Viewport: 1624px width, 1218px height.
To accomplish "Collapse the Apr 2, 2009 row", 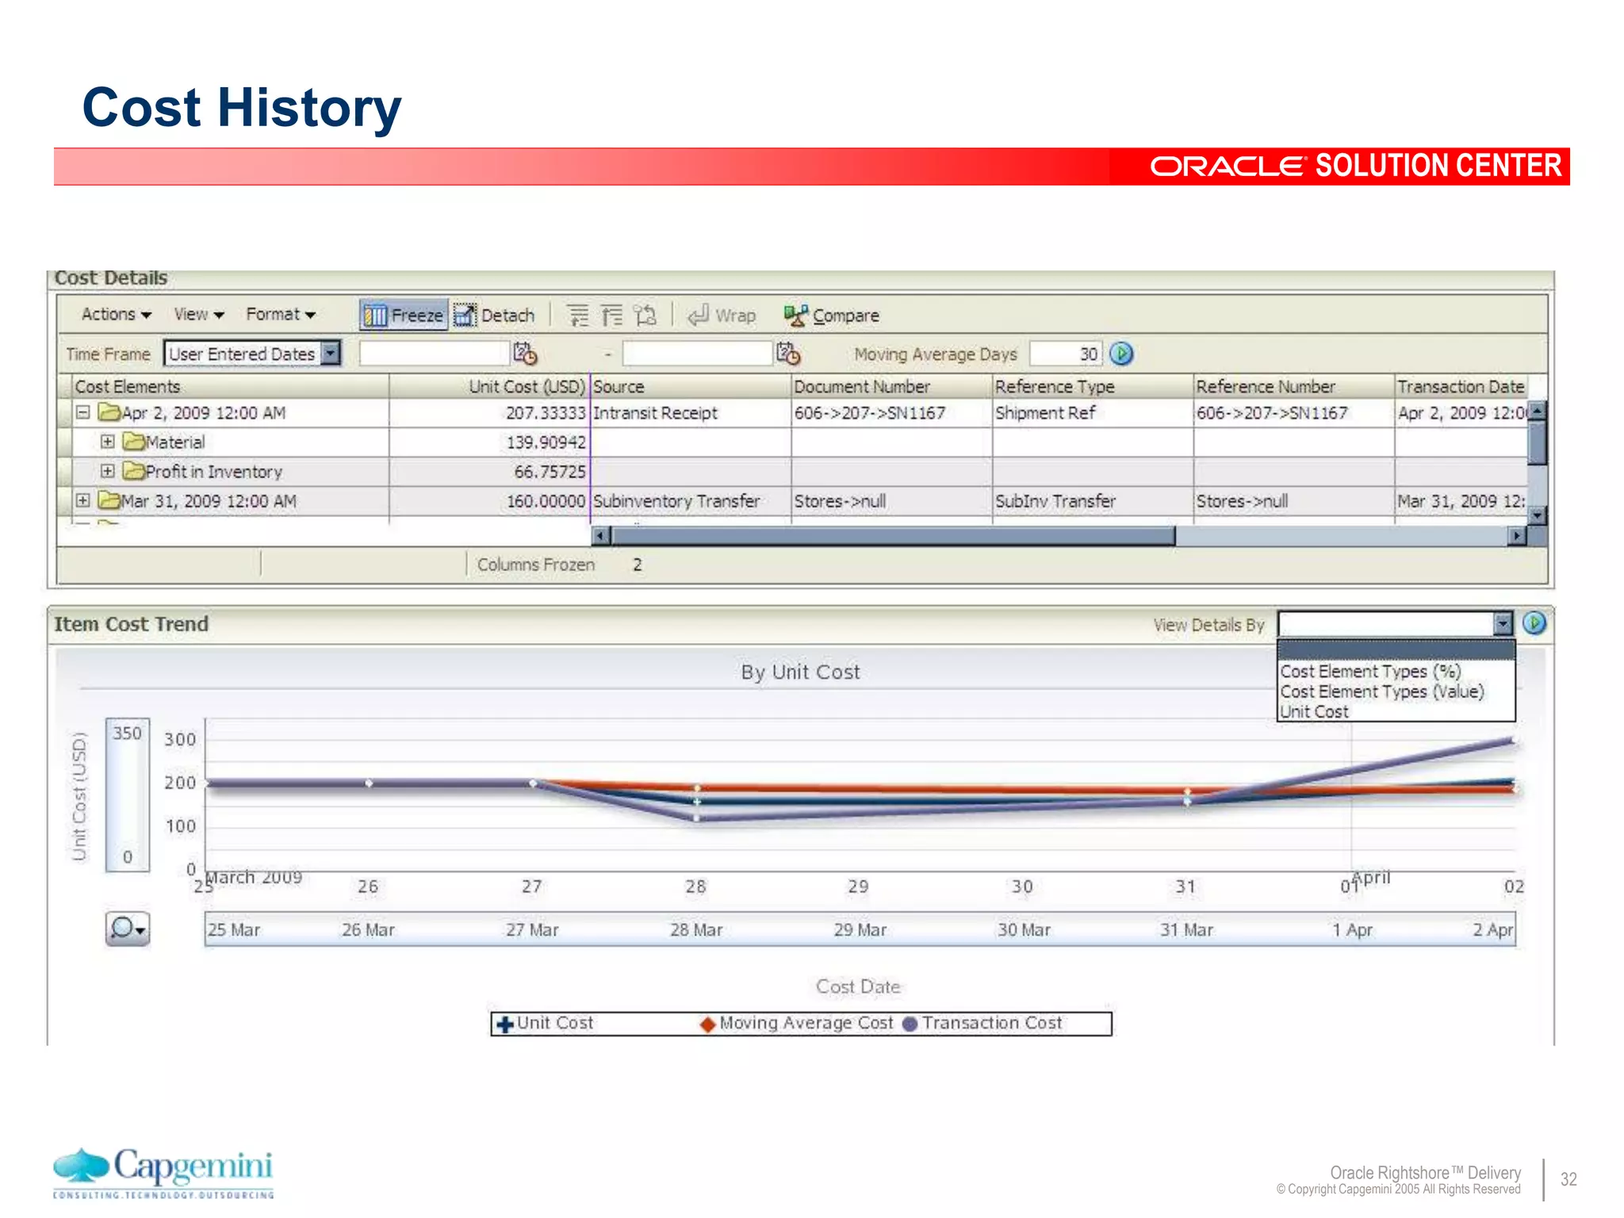I will pyautogui.click(x=82, y=412).
